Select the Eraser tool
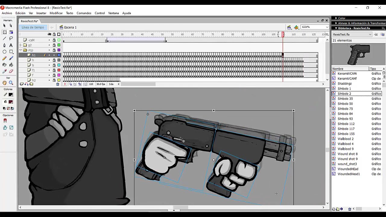386x217 pixels. tap(11, 71)
